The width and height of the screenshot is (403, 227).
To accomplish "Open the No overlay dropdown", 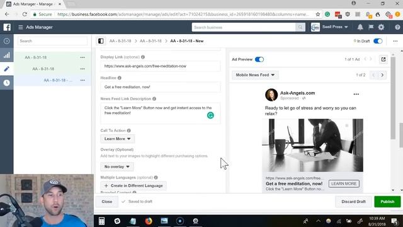I will click(117, 166).
